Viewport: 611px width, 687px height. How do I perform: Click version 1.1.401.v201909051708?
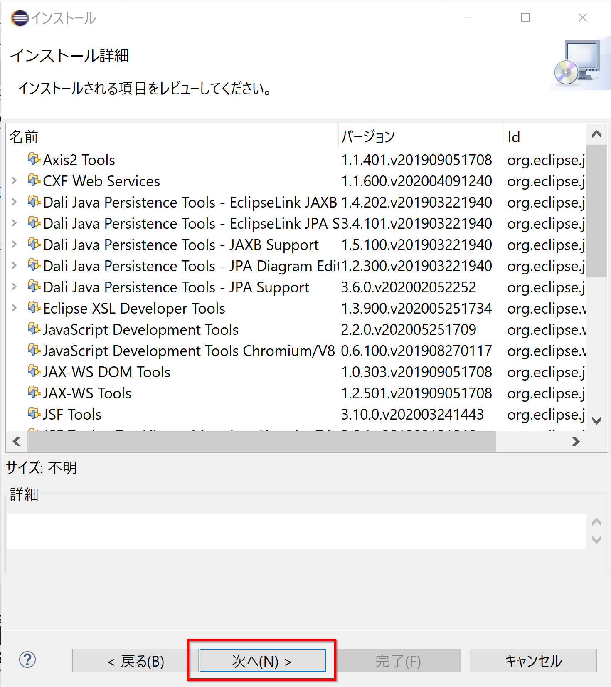416,160
